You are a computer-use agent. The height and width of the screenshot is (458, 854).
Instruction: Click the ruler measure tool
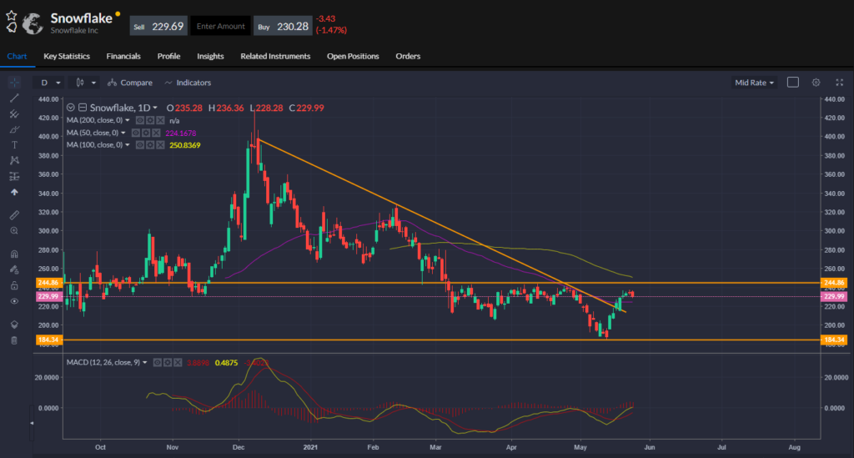13,214
